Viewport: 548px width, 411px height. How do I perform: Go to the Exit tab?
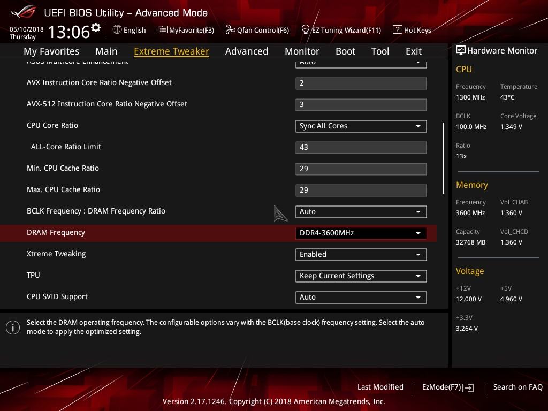pos(414,51)
